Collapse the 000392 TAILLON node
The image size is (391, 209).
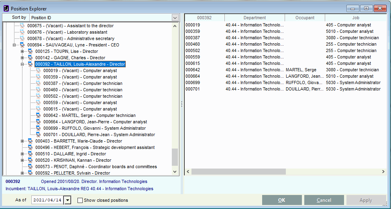click(x=22, y=64)
